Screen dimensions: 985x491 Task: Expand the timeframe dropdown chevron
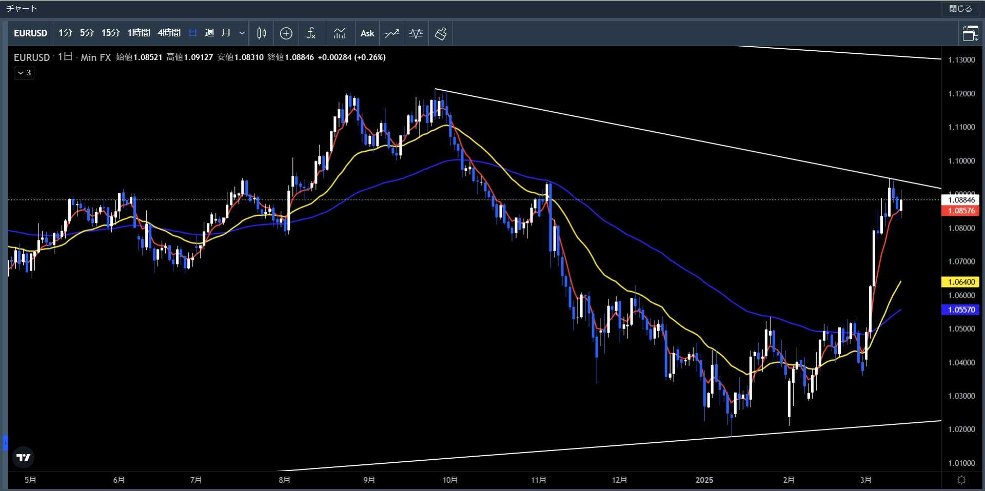click(242, 33)
